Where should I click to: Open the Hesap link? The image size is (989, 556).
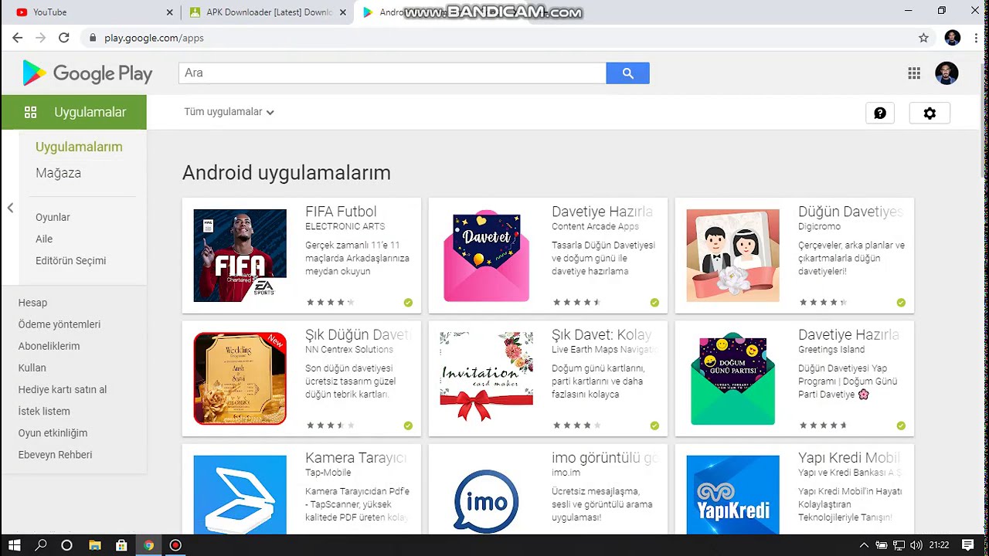pos(32,303)
